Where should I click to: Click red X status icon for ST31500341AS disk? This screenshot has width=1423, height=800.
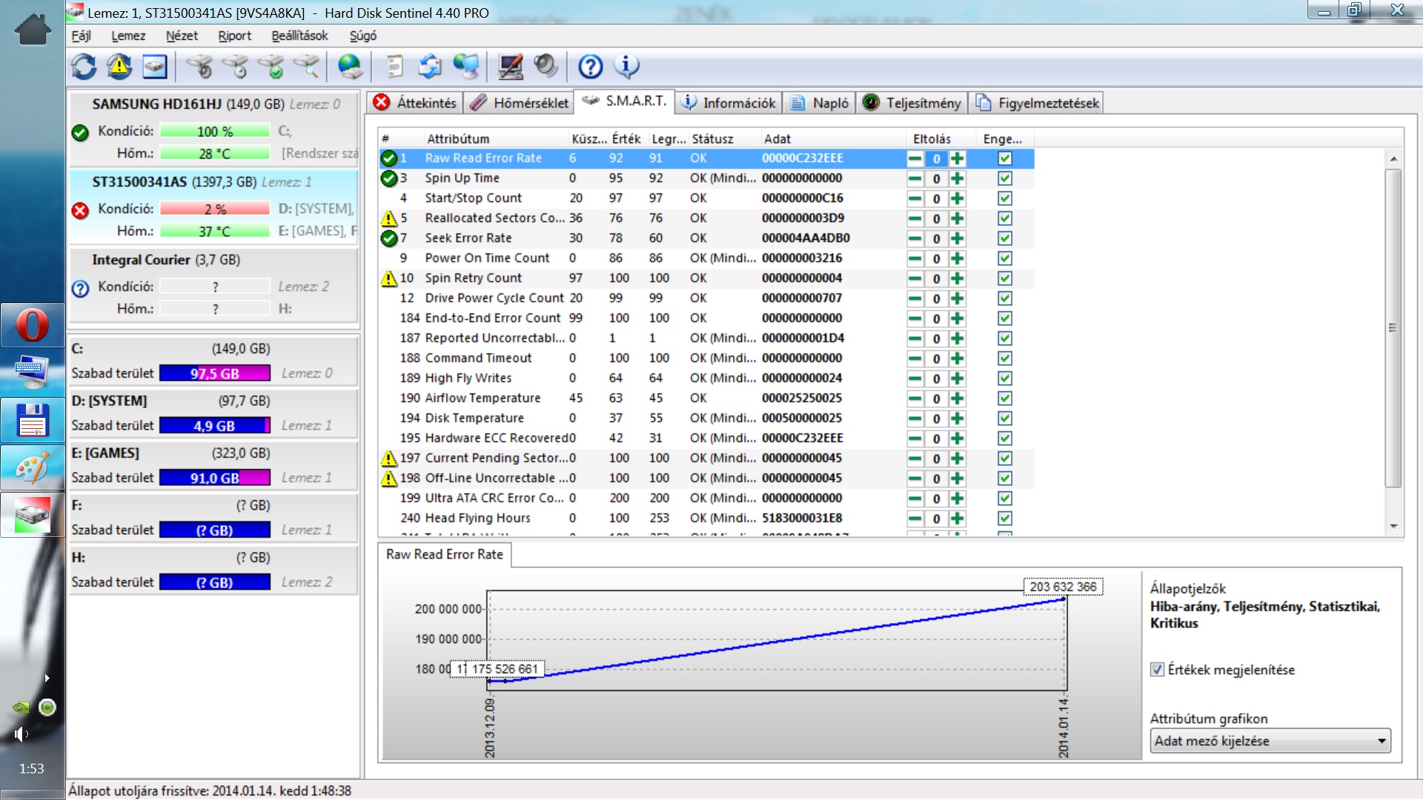point(80,210)
